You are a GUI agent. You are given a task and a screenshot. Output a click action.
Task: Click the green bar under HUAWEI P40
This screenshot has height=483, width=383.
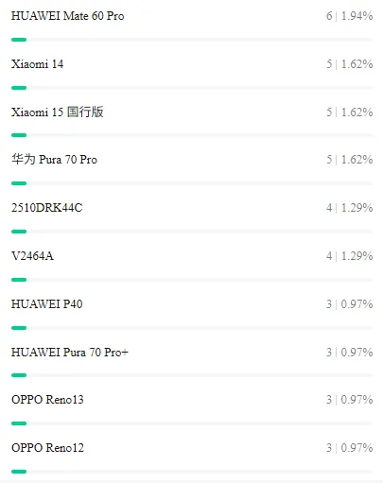click(19, 328)
